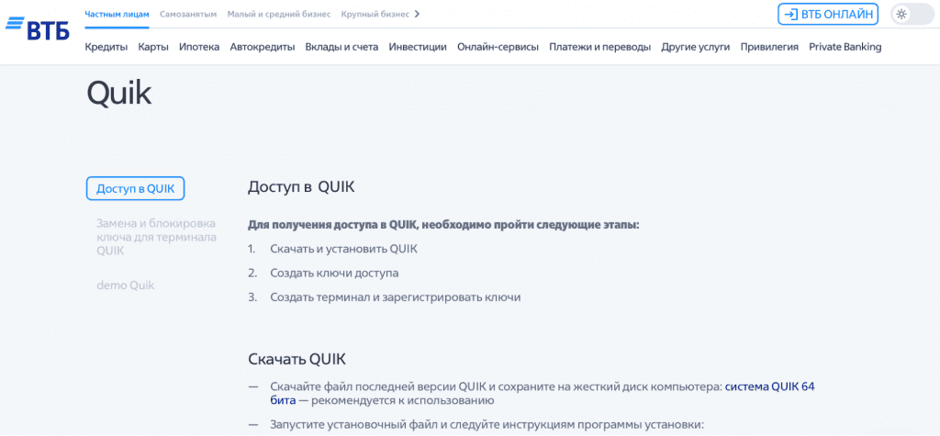
Task: Select the Частным лицам tab
Action: click(x=117, y=15)
